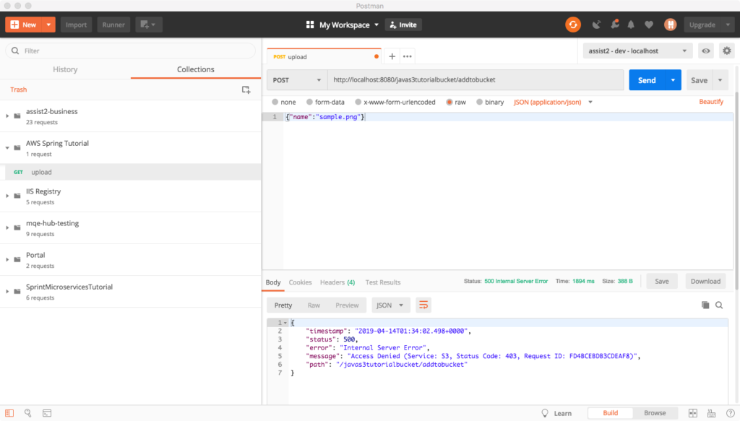The height and width of the screenshot is (421, 740).
Task: Click the Send button
Action: coord(647,80)
